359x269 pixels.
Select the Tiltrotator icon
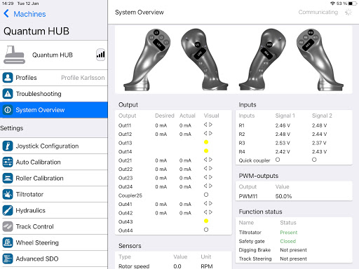(x=8, y=194)
